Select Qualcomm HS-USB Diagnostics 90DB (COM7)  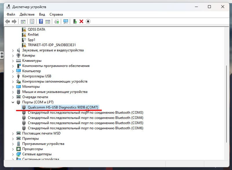63,107
